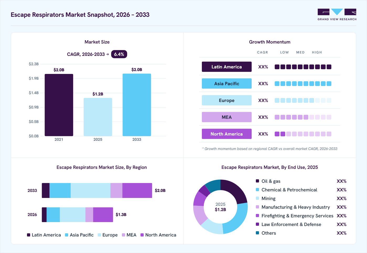Image resolution: width=367 pixels, height=253 pixels.
Task: Click the Europe legend swatch below regional bars
Action: click(99, 235)
